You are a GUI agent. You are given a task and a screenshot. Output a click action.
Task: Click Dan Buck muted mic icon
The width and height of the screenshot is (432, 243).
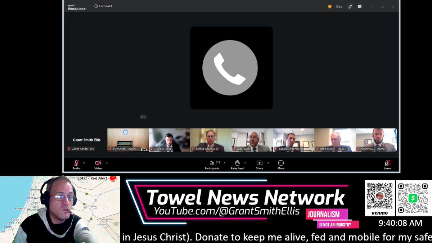point(234,149)
